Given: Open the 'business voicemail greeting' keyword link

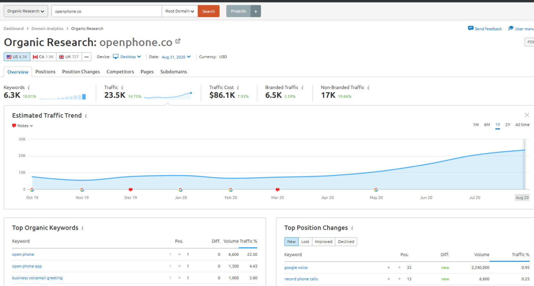Looking at the screenshot, I should click(37, 278).
